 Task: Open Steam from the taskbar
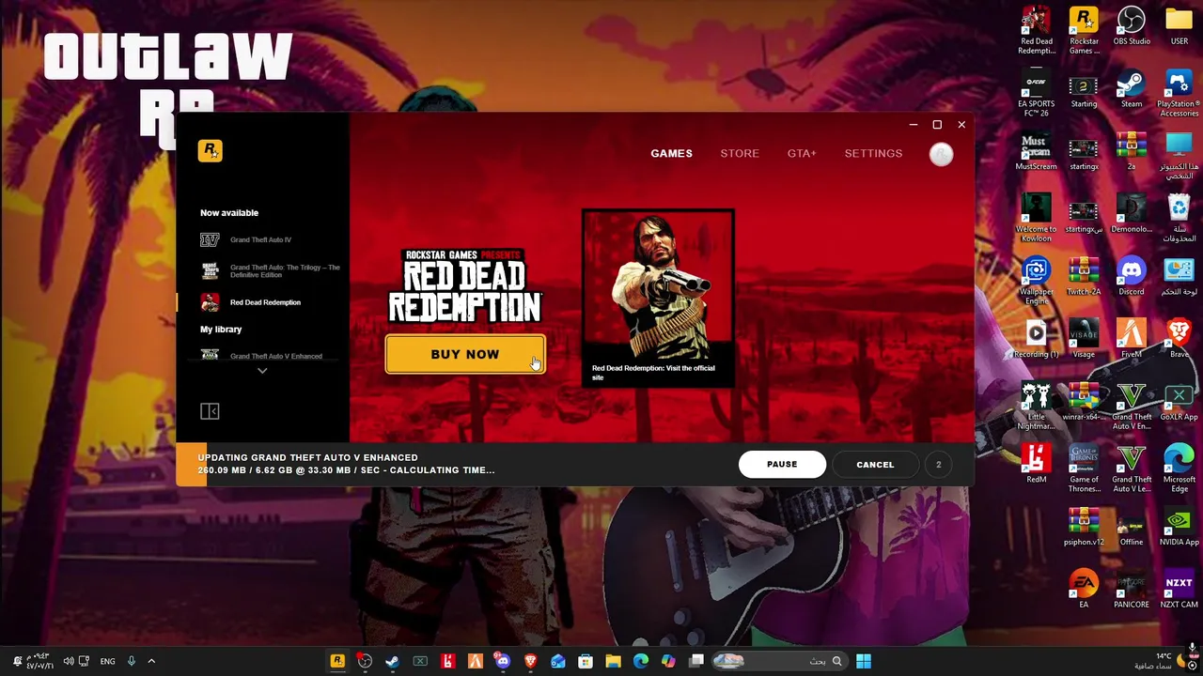pyautogui.click(x=392, y=661)
